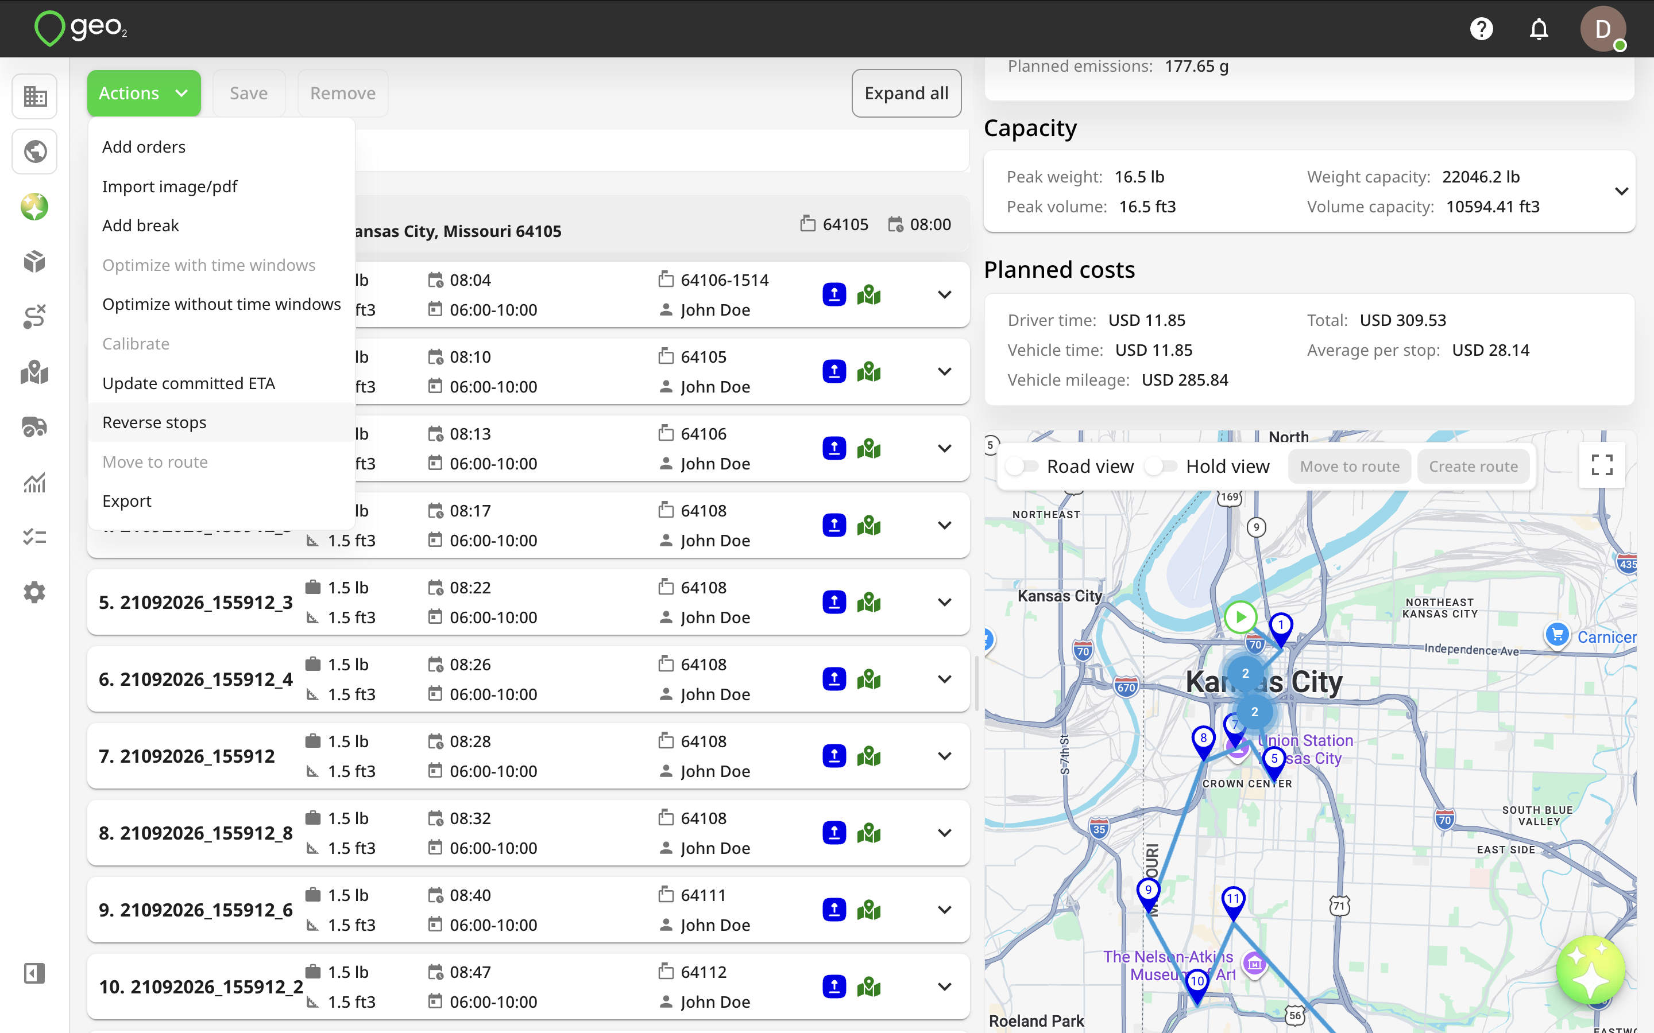This screenshot has width=1654, height=1033.
Task: Toggle Hold view switch
Action: point(1162,466)
